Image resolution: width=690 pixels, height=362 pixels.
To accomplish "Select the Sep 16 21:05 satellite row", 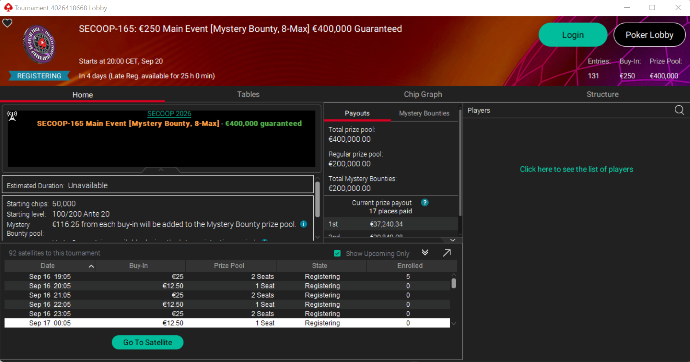I will coord(227,295).
